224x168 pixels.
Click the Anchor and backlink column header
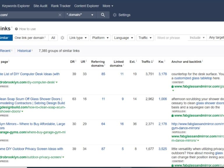coord(186,62)
